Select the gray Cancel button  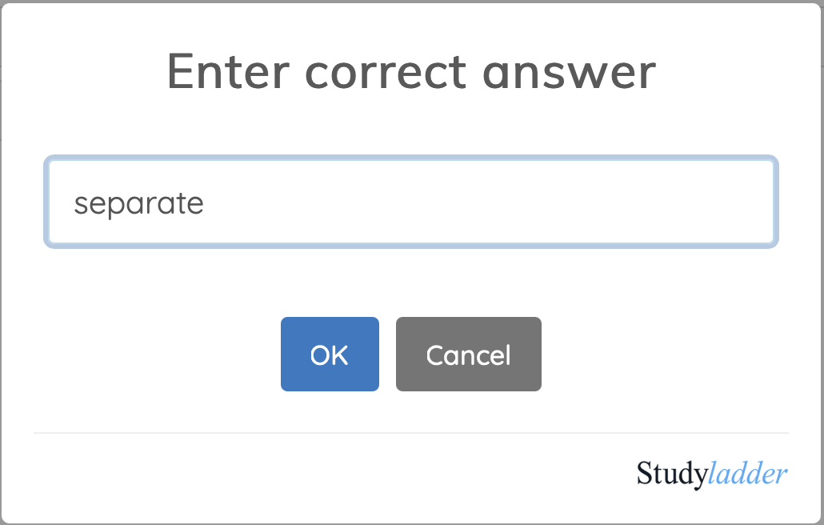click(x=468, y=355)
